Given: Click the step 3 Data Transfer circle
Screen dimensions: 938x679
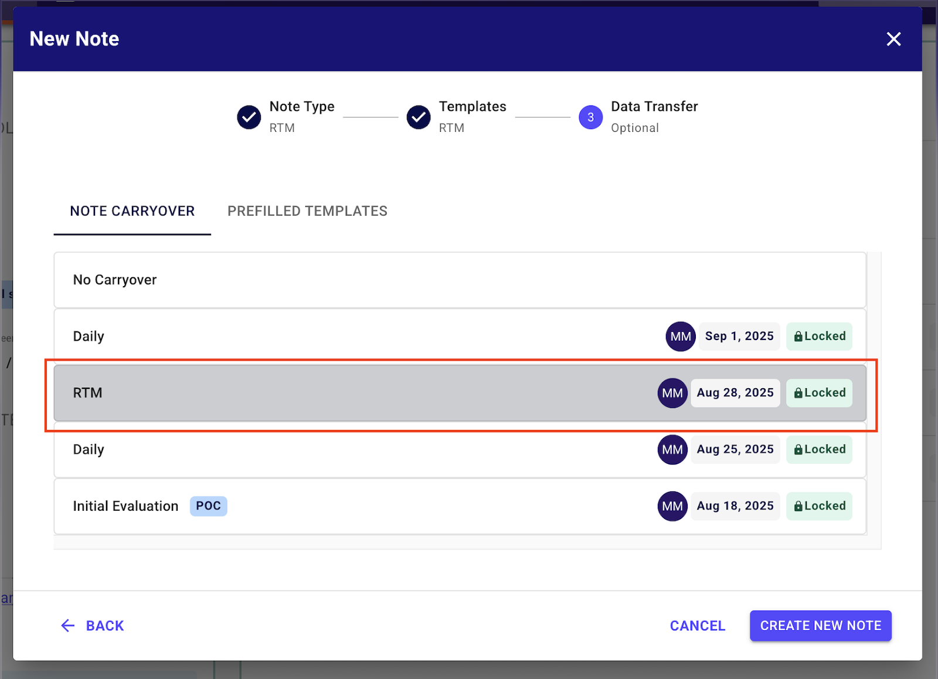Looking at the screenshot, I should pyautogui.click(x=590, y=117).
